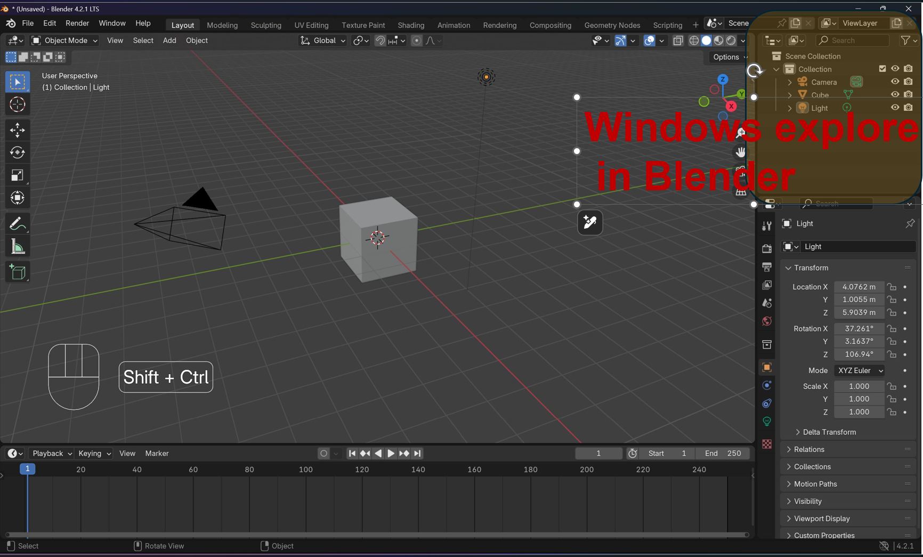Open the Add menu in viewport header
This screenshot has width=923, height=557.
pos(169,41)
